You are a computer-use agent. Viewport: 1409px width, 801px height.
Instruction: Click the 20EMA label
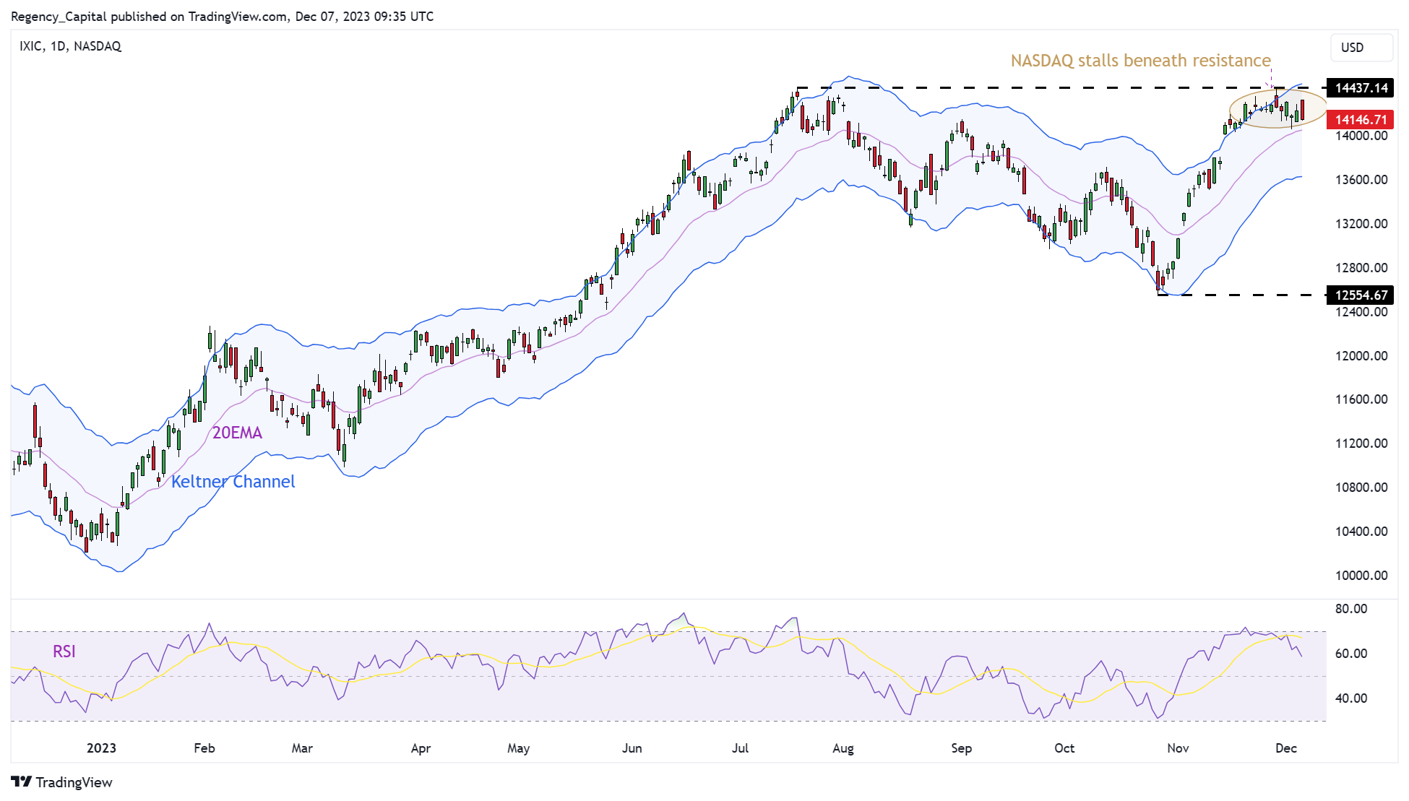click(237, 433)
